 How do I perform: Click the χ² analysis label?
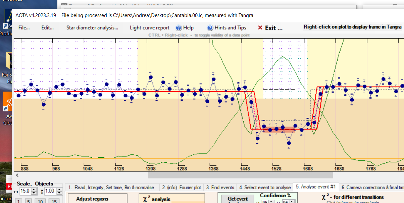pos(157,199)
